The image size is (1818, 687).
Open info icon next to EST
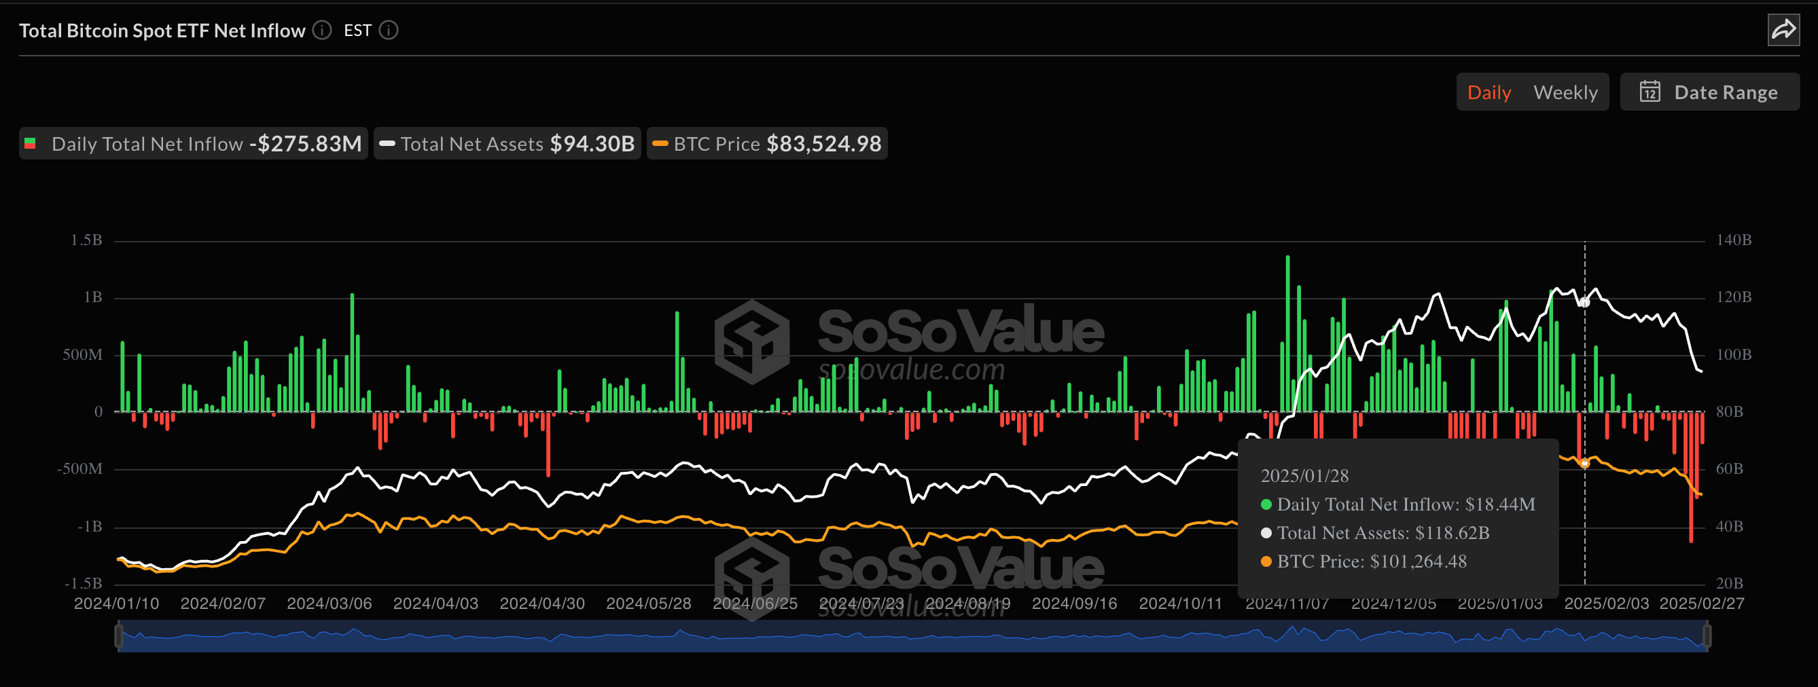(x=389, y=31)
